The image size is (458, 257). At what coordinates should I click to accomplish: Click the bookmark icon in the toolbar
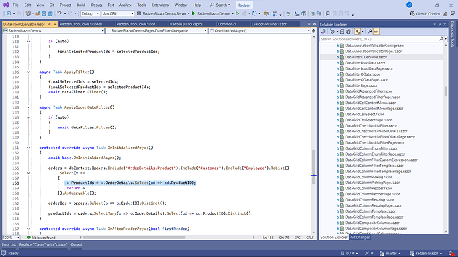pos(328,13)
